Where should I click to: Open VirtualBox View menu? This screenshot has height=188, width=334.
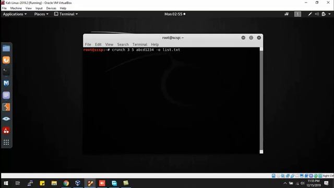click(x=29, y=8)
